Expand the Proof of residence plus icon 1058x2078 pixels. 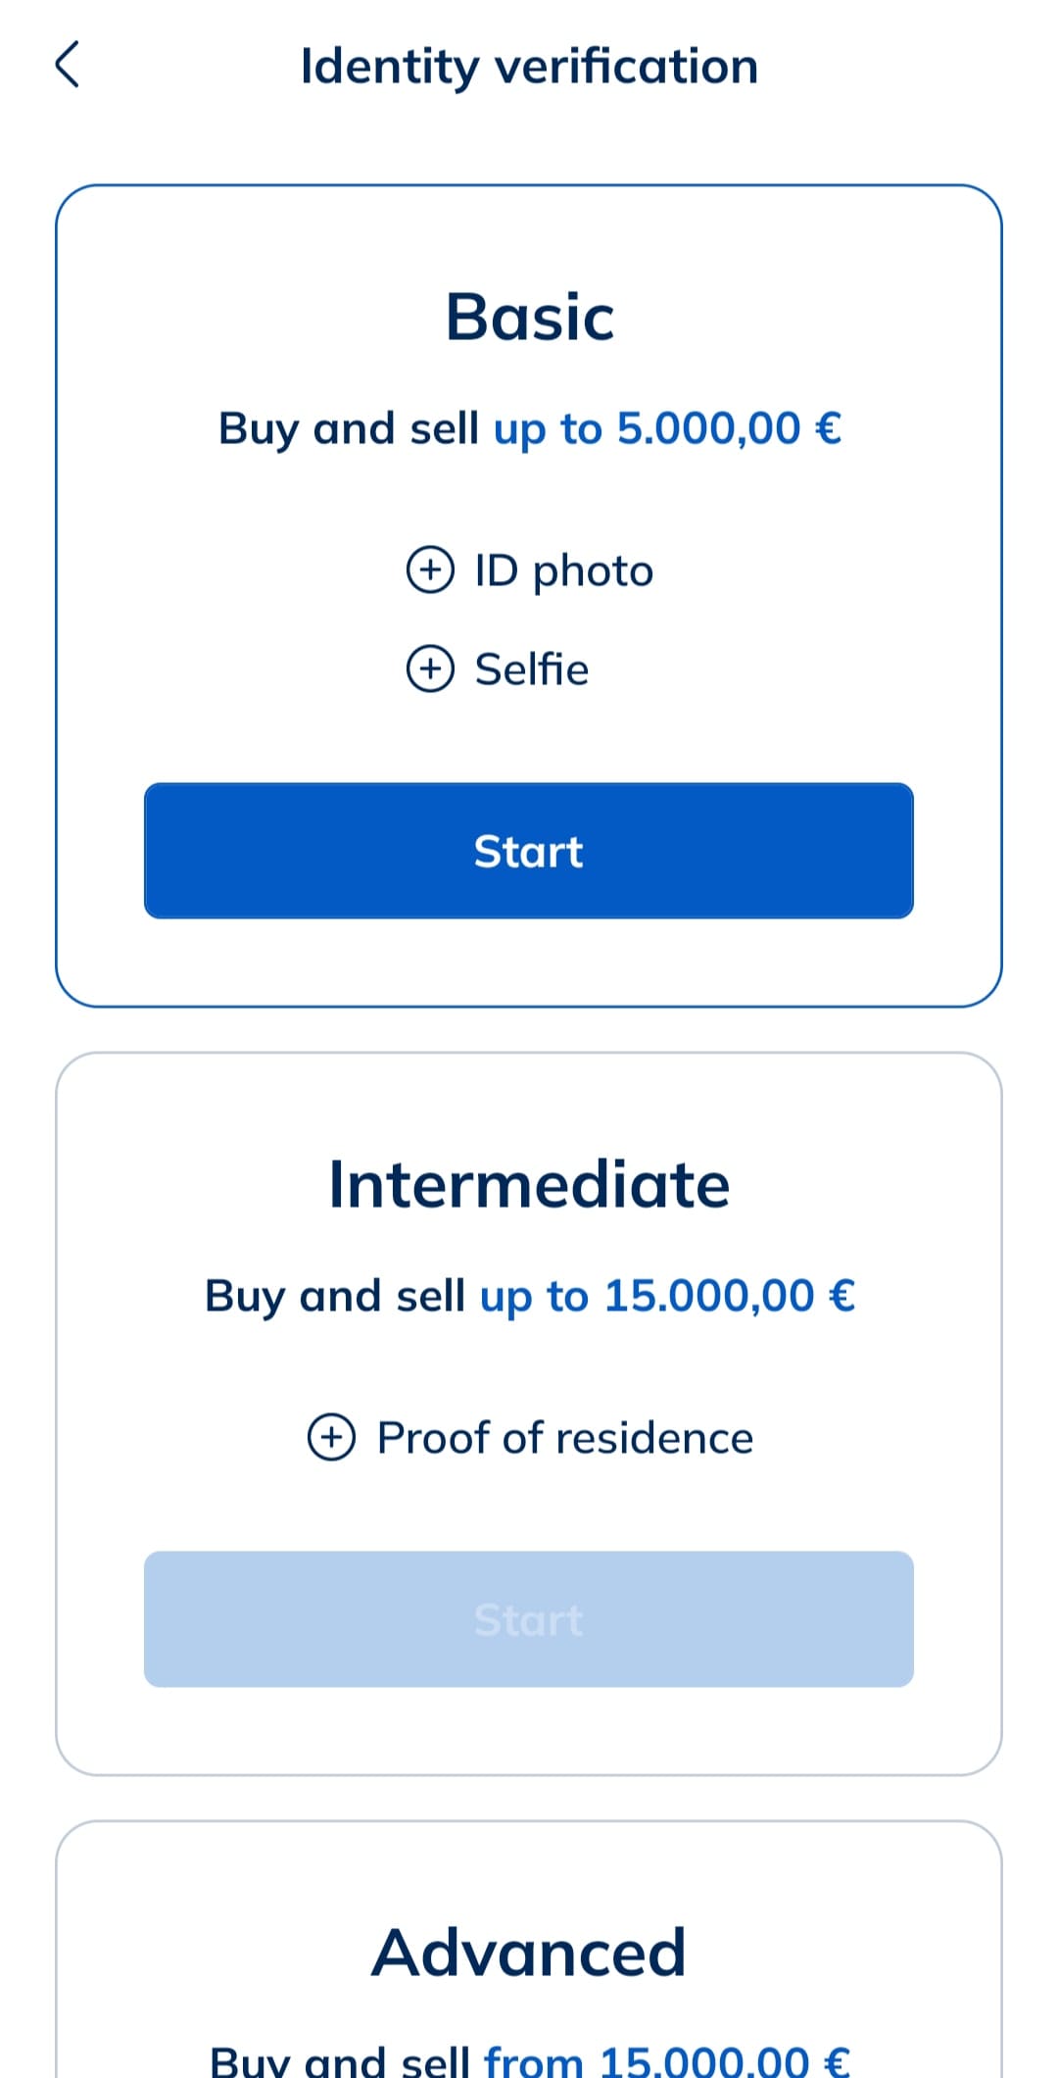(x=332, y=1437)
